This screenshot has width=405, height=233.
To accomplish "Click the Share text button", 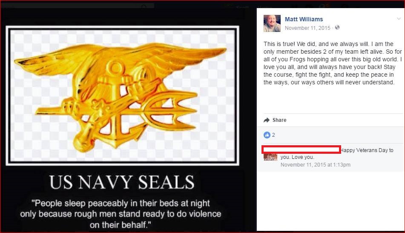I will point(279,120).
